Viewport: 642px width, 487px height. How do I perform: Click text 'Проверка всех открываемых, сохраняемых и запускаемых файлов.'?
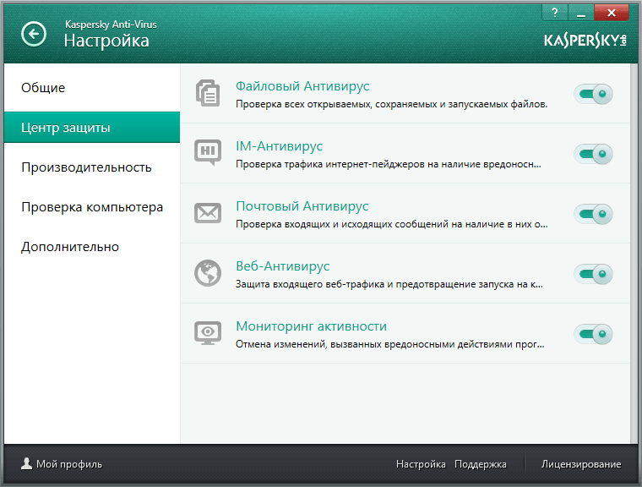coord(391,104)
